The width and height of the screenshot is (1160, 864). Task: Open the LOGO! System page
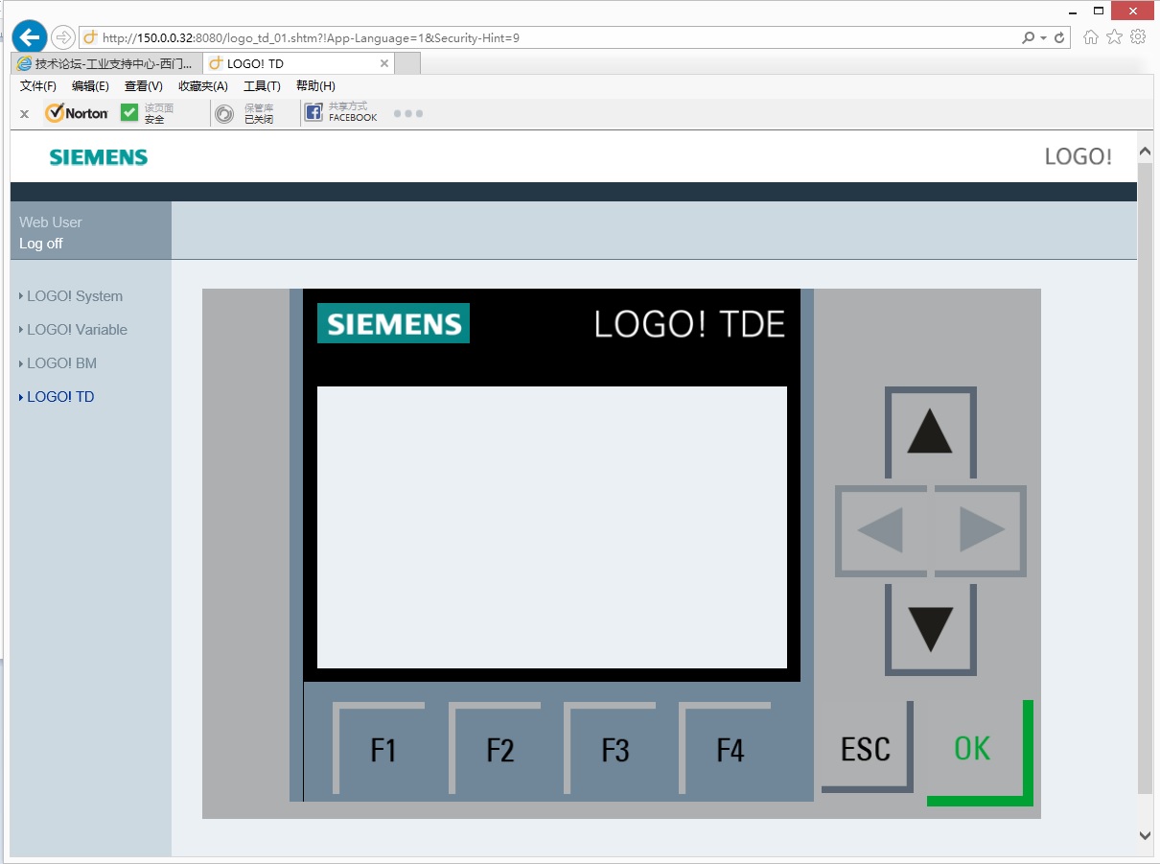coord(75,296)
